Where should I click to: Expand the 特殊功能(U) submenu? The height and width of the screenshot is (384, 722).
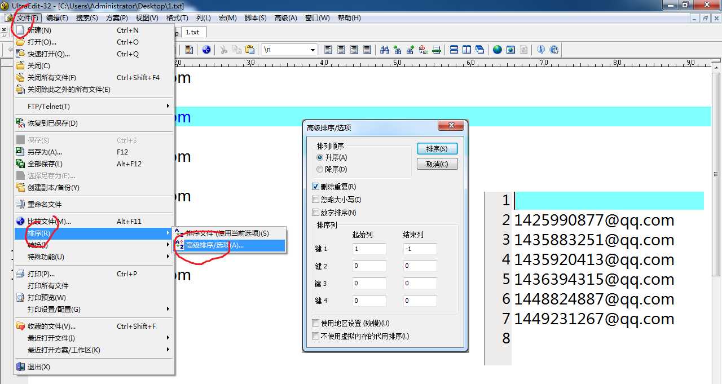[x=95, y=257]
